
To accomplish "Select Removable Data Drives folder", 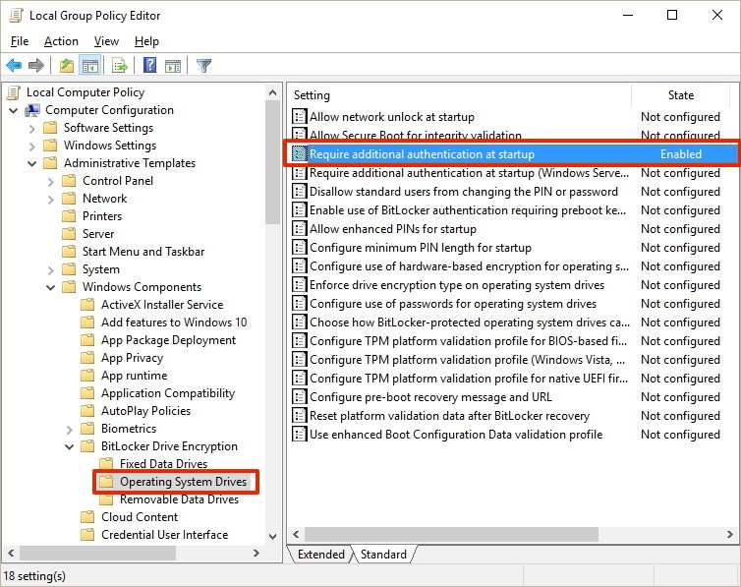I will 179,499.
